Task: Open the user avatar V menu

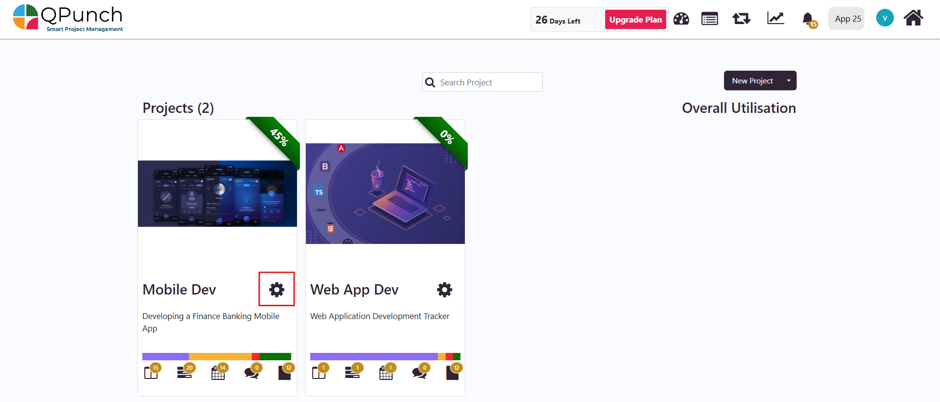Action: [x=885, y=18]
